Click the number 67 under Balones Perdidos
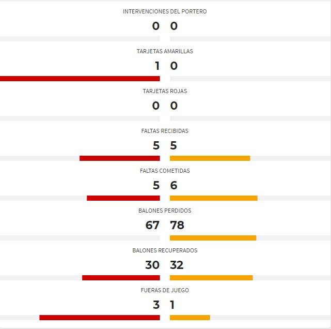This screenshot has width=331, height=329. click(x=152, y=225)
